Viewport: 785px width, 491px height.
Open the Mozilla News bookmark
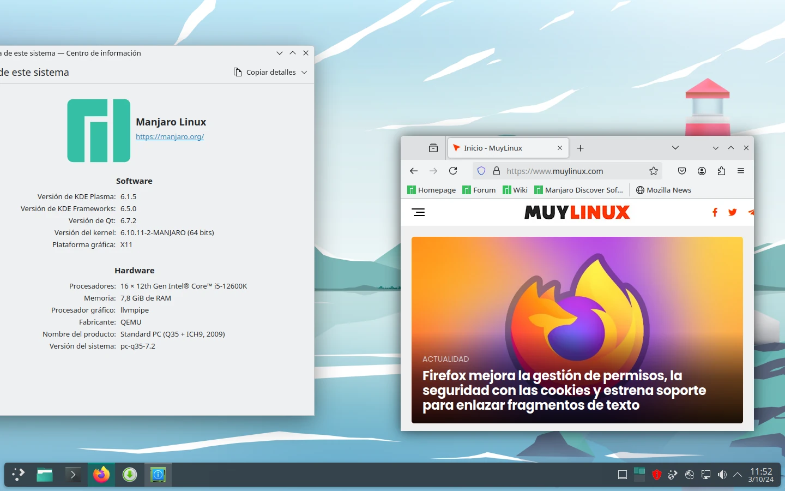[663, 190]
